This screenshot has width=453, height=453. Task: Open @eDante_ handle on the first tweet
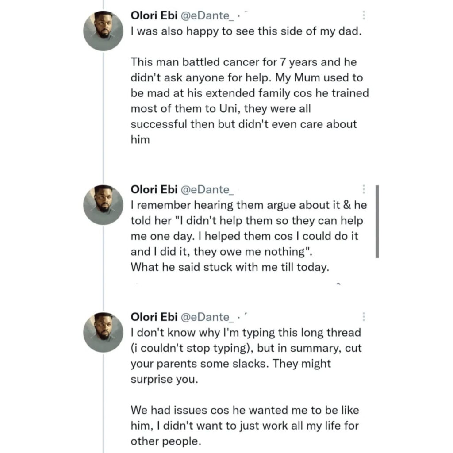pyautogui.click(x=207, y=15)
